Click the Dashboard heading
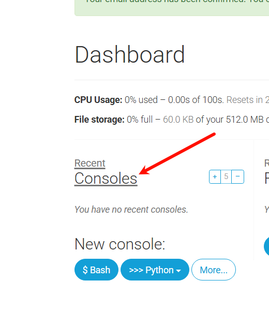The width and height of the screenshot is (269, 310). (130, 54)
